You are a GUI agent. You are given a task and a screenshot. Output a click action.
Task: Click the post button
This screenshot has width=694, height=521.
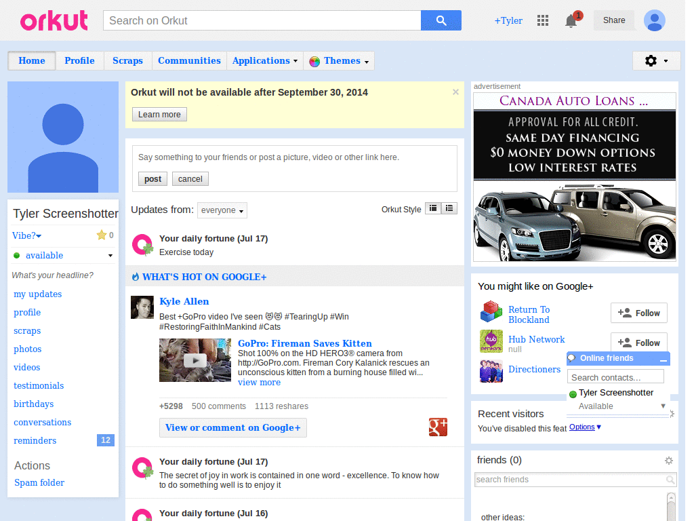click(152, 179)
